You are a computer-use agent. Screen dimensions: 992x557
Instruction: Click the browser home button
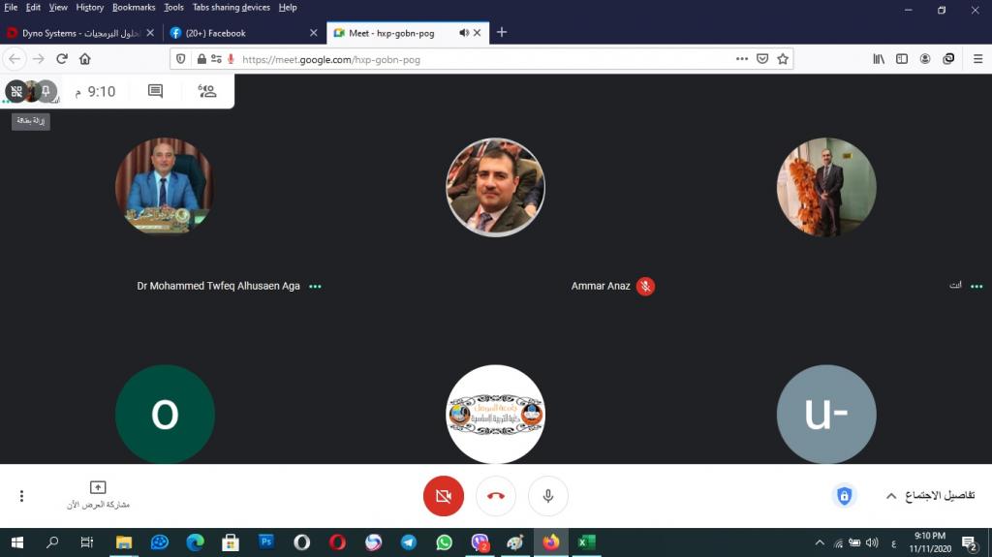[85, 59]
